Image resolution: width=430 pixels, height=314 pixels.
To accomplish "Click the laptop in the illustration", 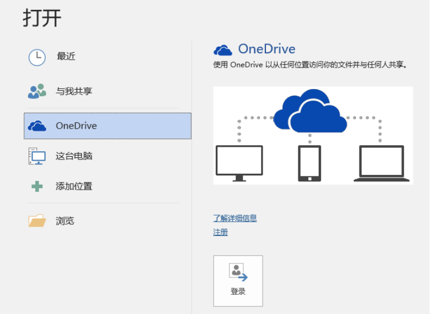I will pyautogui.click(x=382, y=163).
